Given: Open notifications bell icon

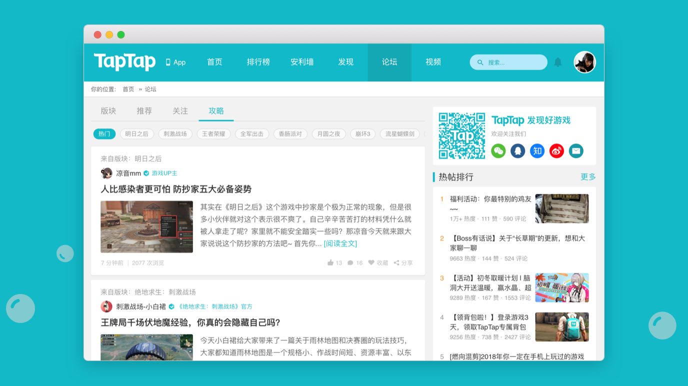Looking at the screenshot, I should [x=558, y=62].
